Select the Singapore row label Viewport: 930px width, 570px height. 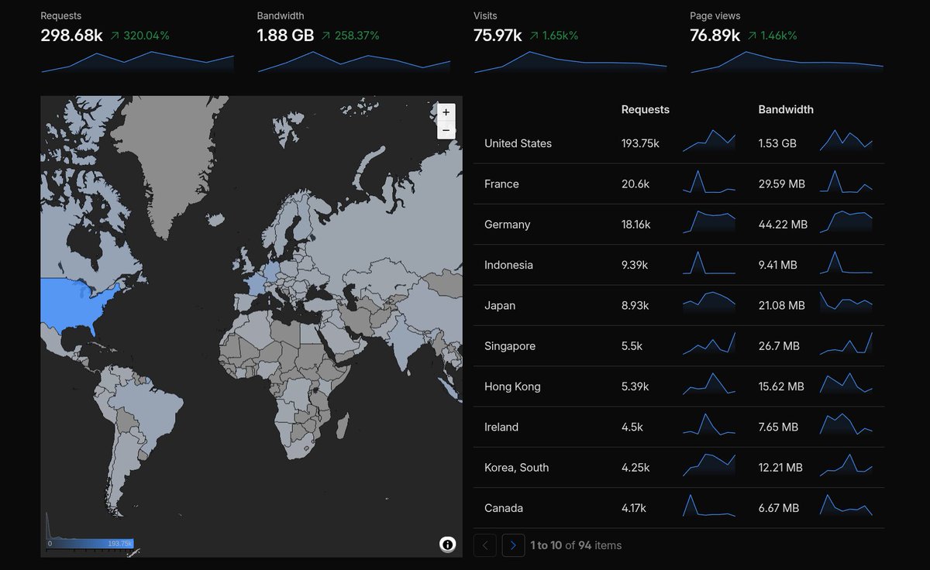pyautogui.click(x=510, y=346)
